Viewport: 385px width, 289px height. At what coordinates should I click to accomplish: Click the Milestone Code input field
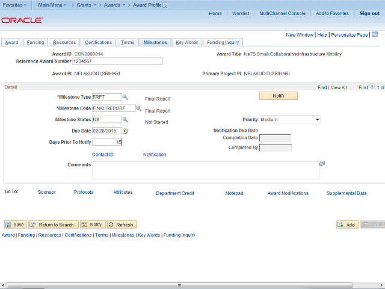click(x=114, y=108)
